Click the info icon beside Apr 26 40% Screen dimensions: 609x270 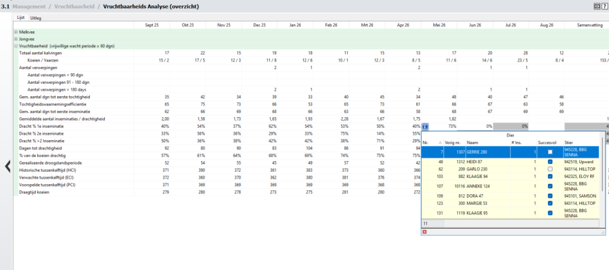(x=426, y=127)
